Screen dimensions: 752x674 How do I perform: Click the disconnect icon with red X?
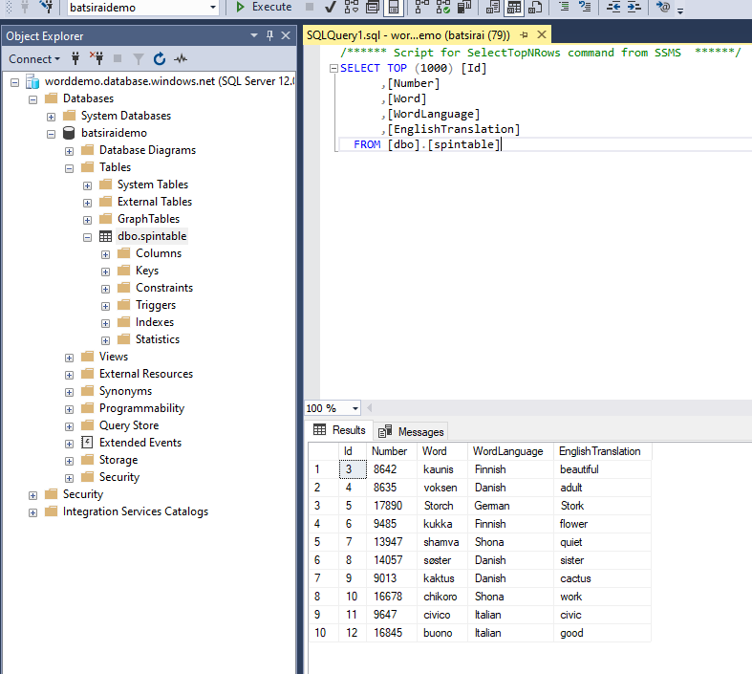tap(97, 58)
